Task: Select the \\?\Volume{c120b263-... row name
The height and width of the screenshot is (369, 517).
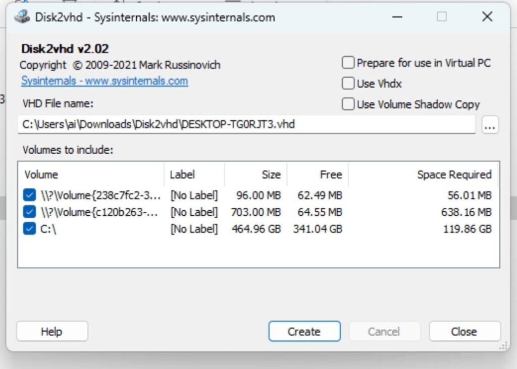Action: pyautogui.click(x=99, y=212)
